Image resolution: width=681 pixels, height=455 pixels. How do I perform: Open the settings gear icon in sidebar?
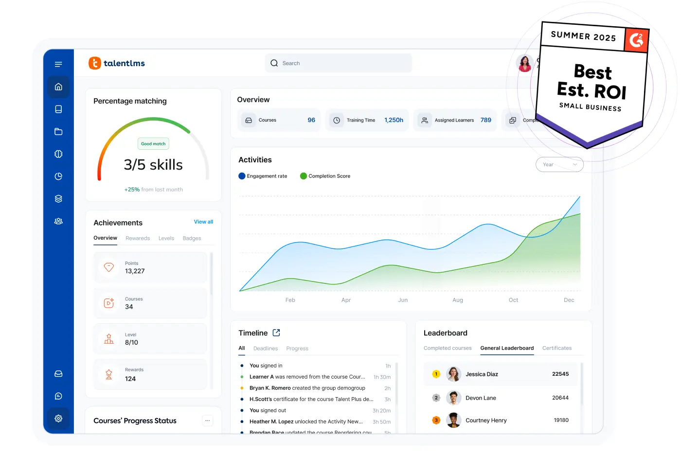58,419
